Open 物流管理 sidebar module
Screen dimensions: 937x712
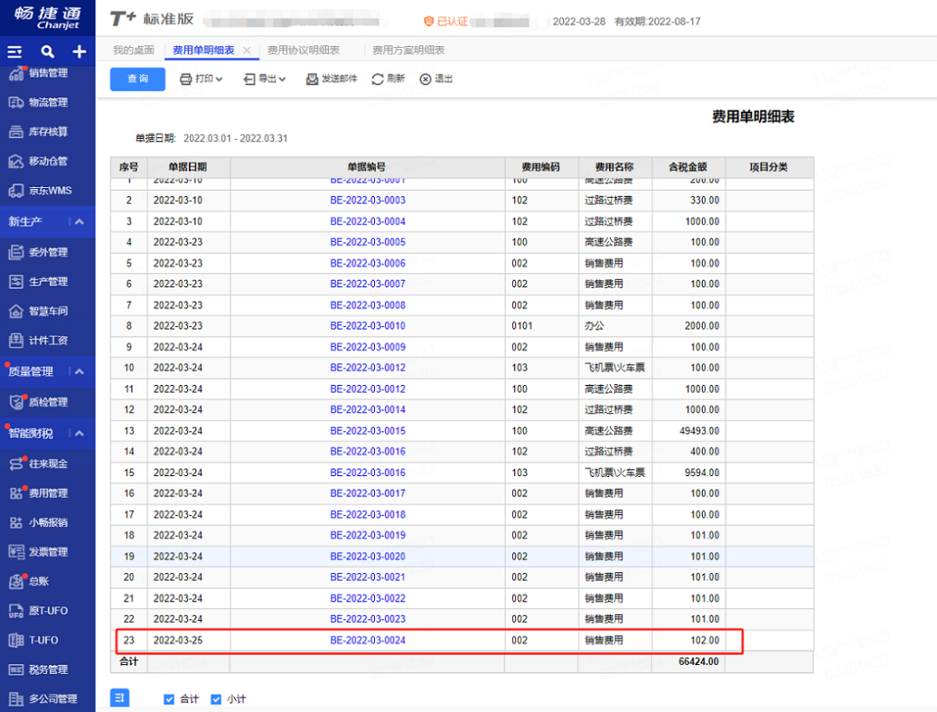(38, 102)
